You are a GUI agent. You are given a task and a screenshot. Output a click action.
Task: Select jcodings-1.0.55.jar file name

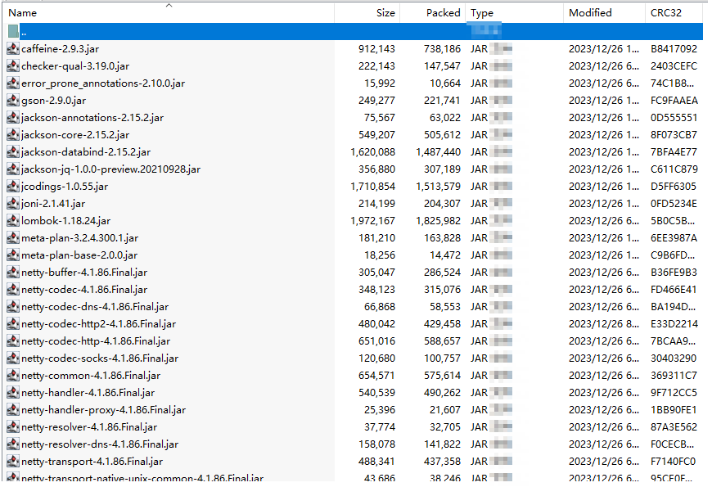(65, 187)
